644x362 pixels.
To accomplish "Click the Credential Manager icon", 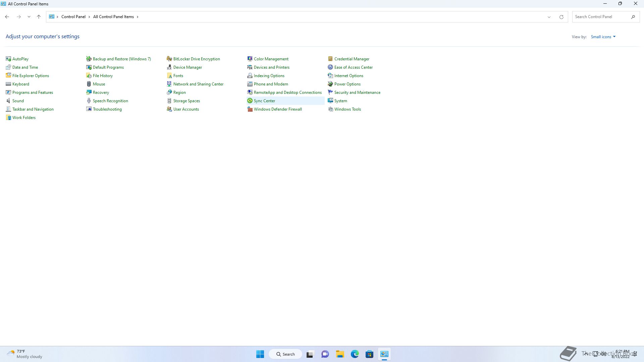I will click(330, 59).
